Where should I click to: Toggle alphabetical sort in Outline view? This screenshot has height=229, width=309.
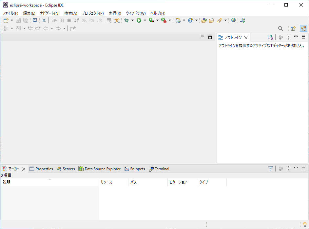click(270, 38)
